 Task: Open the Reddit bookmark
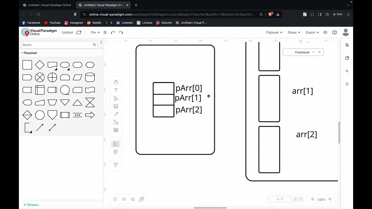(94, 23)
